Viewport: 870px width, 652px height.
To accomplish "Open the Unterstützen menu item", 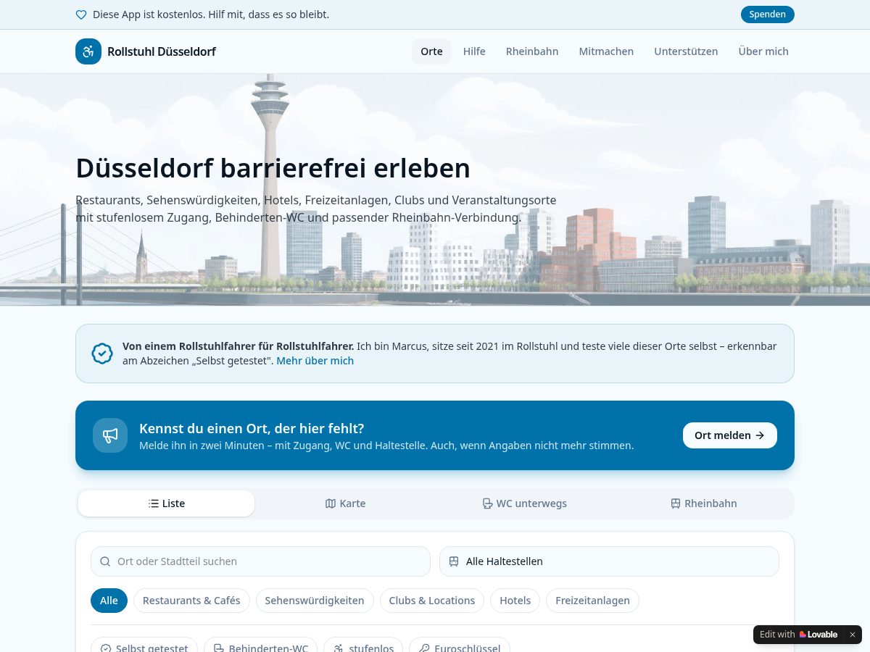I will click(686, 51).
